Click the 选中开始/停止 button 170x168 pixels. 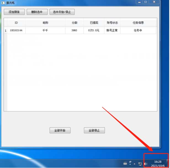pyautogui.click(x=62, y=12)
